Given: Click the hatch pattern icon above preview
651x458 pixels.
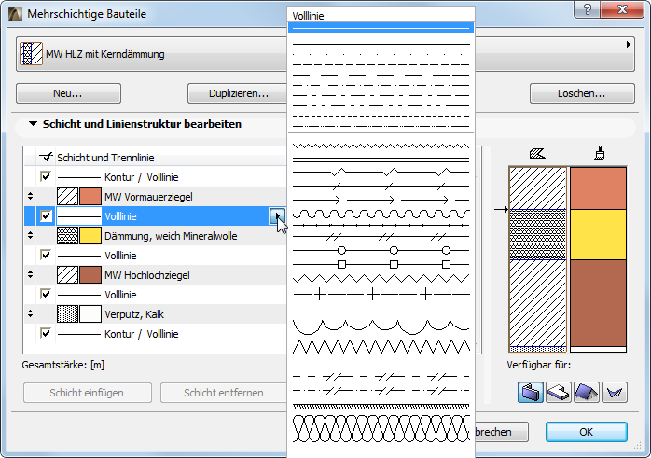Looking at the screenshot, I should pyautogui.click(x=537, y=154).
